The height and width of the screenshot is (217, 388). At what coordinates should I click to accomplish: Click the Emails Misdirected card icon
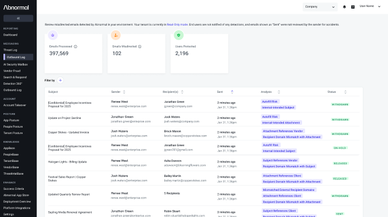(x=116, y=35)
